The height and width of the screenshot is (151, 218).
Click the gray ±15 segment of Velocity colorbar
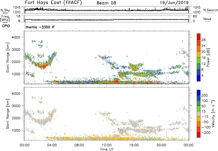coord(199,114)
